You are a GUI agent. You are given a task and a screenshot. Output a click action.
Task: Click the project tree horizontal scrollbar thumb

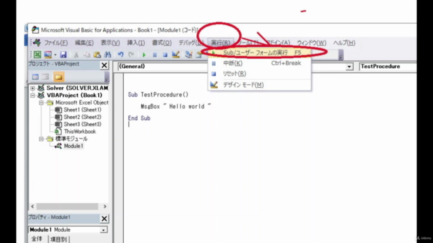[68, 207]
